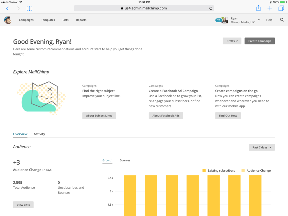Click the 'Good Evening, Ryan!' heading

coord(42,42)
